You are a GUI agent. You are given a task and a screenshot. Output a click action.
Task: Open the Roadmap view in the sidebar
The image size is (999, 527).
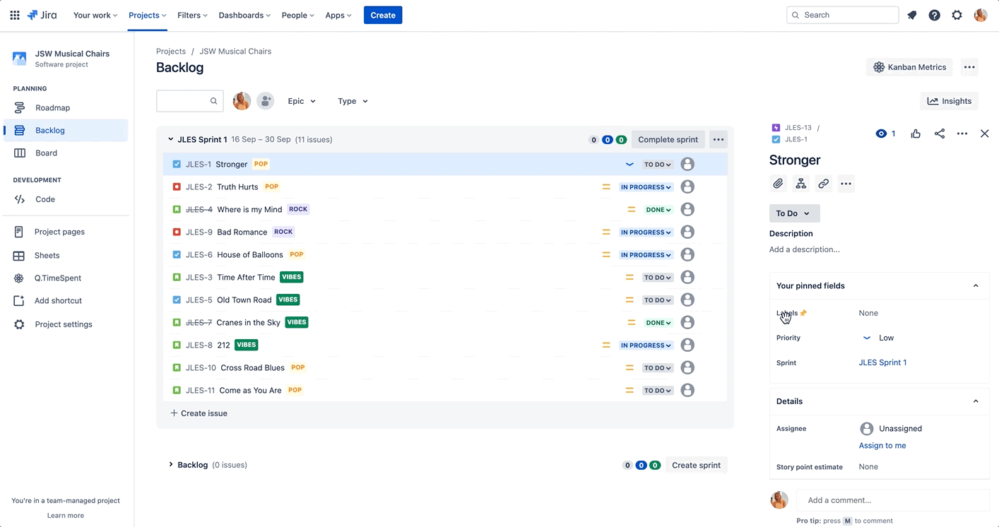(50, 107)
